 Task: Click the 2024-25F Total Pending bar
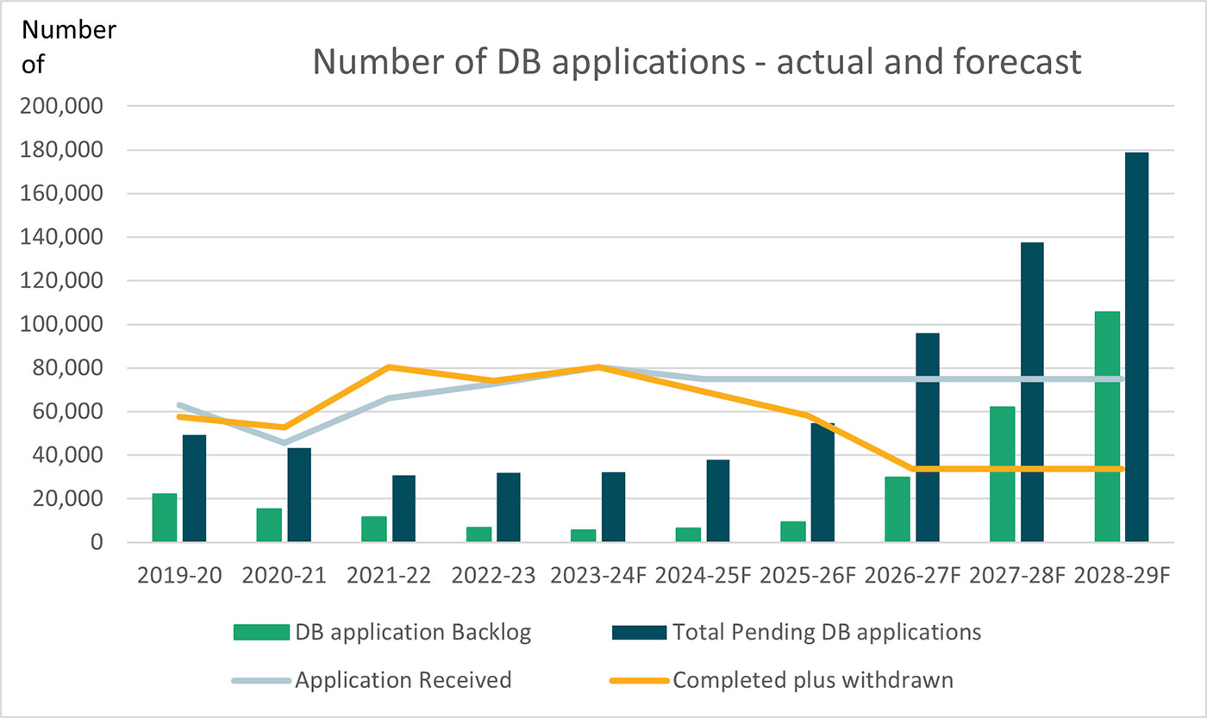point(717,501)
